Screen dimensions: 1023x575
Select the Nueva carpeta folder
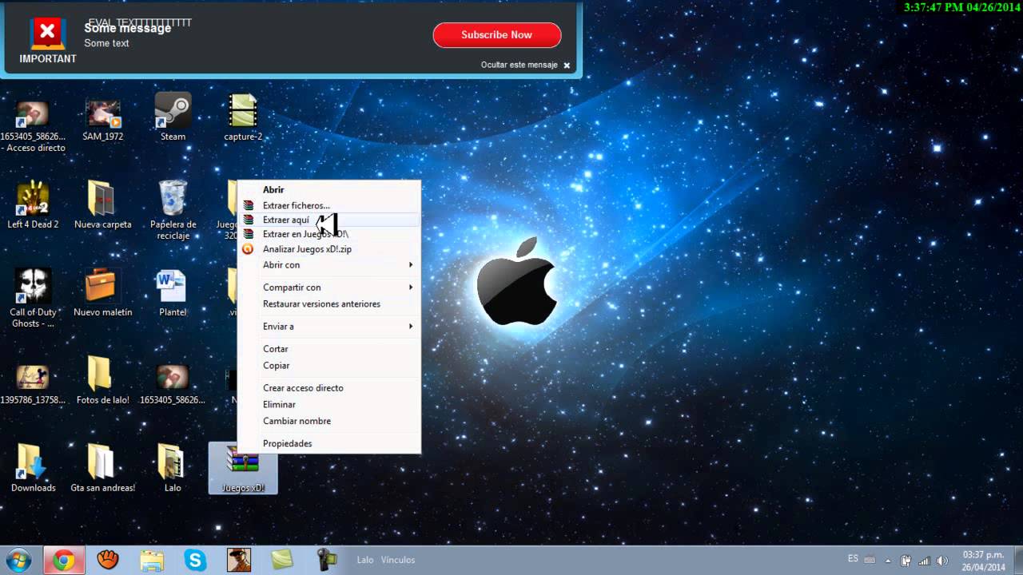[x=102, y=205]
